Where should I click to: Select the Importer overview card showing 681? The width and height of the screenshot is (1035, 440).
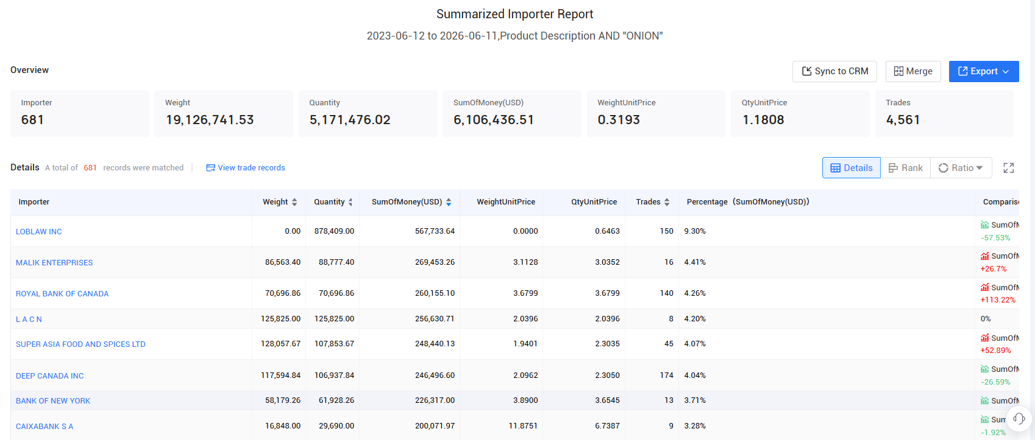click(80, 113)
